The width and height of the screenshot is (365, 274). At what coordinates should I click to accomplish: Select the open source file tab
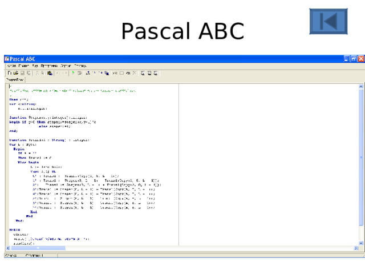15,80
